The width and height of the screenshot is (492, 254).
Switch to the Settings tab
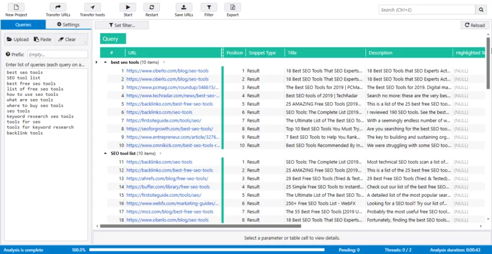68,25
